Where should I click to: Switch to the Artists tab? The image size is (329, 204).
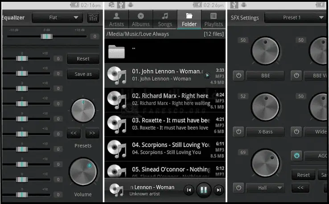coord(117,20)
